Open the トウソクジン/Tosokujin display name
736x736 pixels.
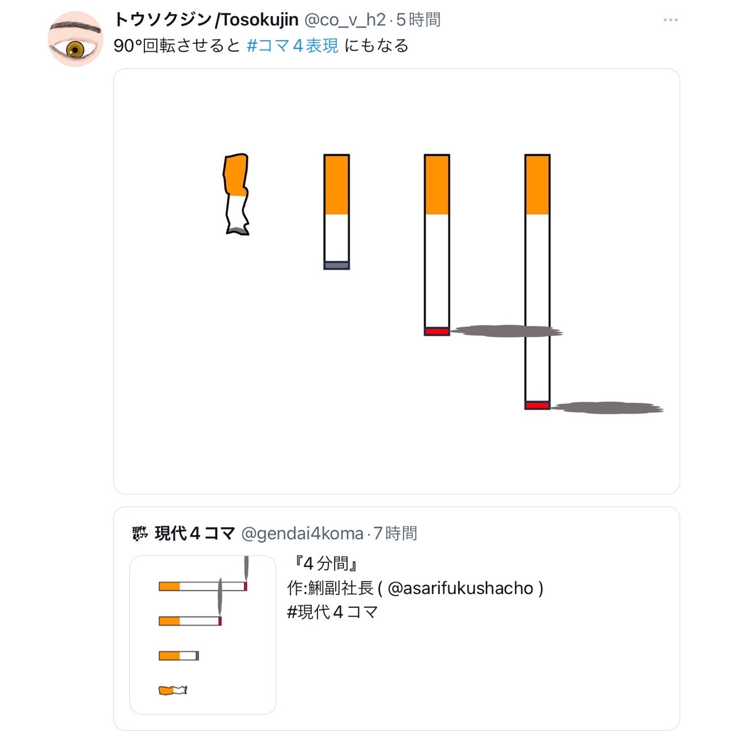pyautogui.click(x=206, y=20)
